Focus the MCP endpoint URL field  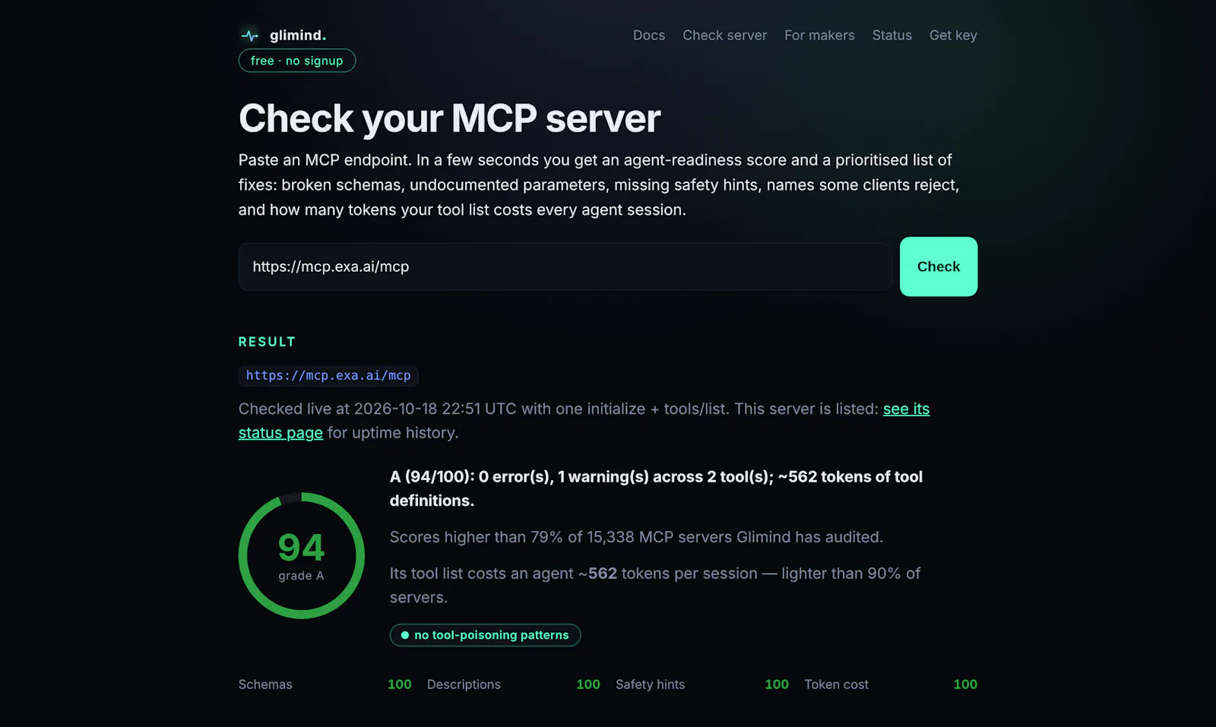pos(565,267)
